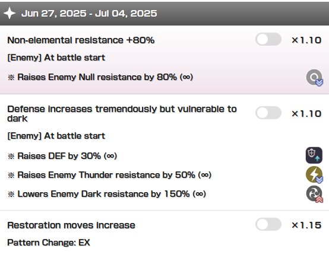Click the Non-elemental resistance +80% title
The width and height of the screenshot is (329, 258).
coord(81,40)
